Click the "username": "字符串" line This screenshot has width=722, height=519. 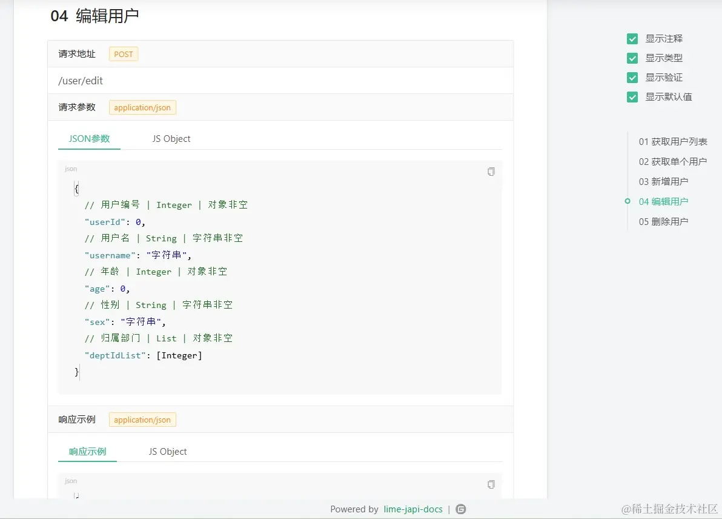(137, 255)
